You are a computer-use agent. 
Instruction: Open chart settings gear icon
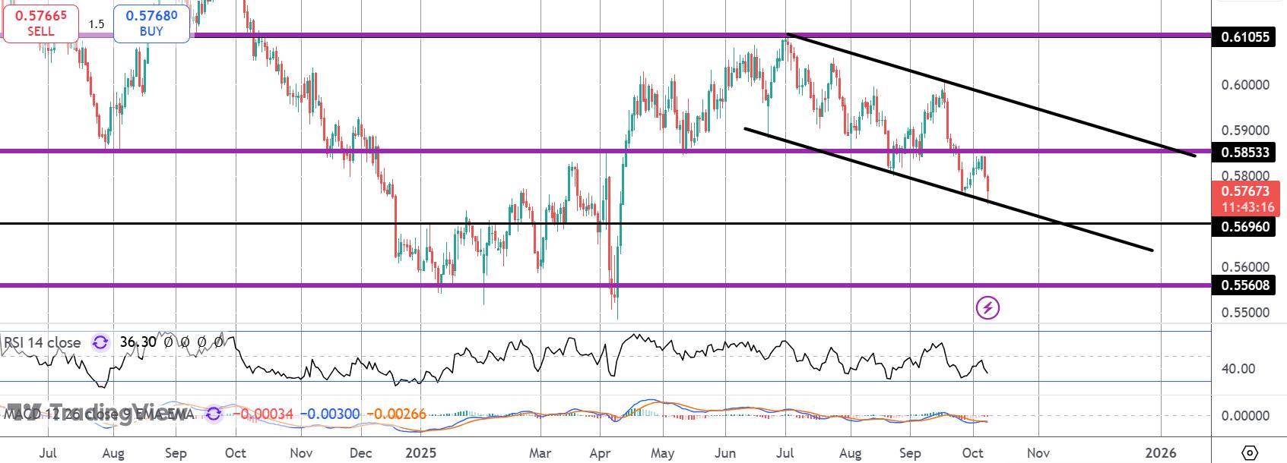tap(1249, 453)
